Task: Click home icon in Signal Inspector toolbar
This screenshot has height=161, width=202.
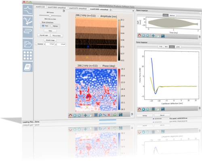Action: click(139, 36)
